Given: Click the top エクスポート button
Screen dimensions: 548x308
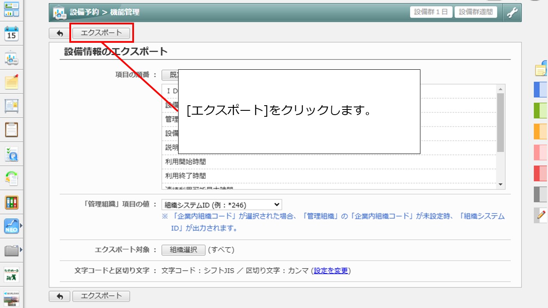Looking at the screenshot, I should click(101, 33).
